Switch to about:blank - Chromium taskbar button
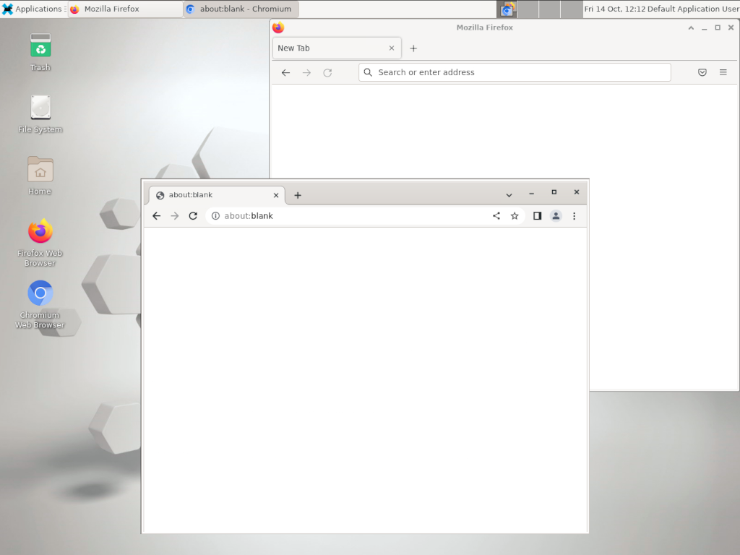Viewport: 740px width, 555px height. [241, 9]
